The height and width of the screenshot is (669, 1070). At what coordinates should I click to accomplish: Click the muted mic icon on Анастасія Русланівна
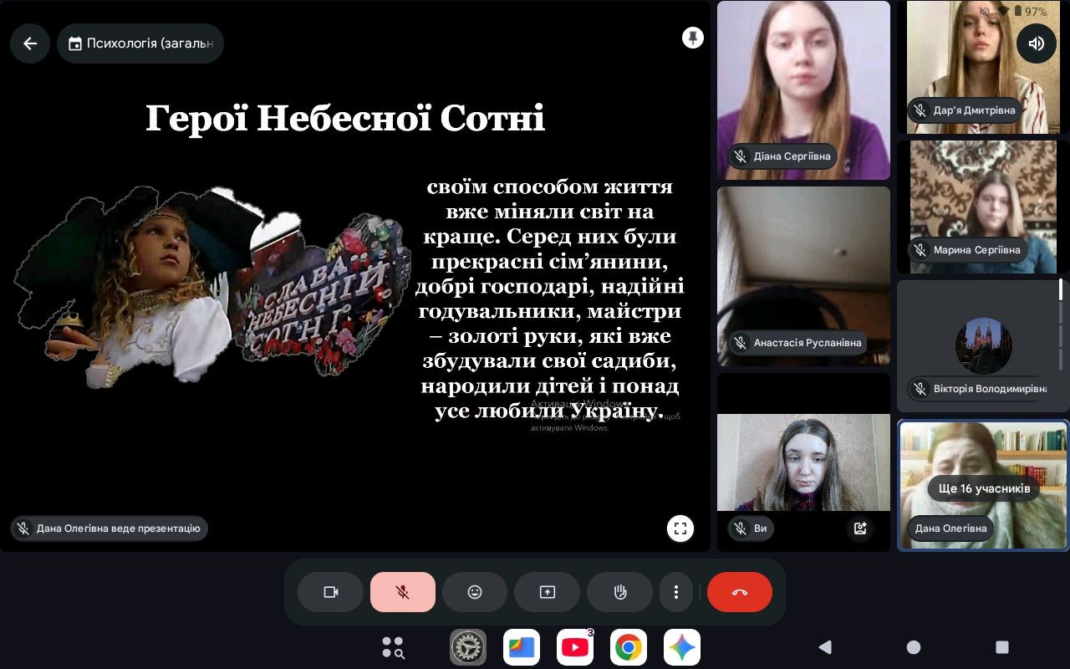pos(740,343)
